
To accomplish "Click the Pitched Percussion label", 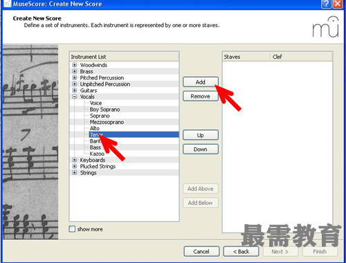I will (102, 78).
